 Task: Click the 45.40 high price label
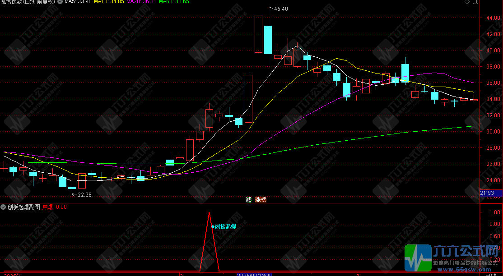[x=281, y=9]
